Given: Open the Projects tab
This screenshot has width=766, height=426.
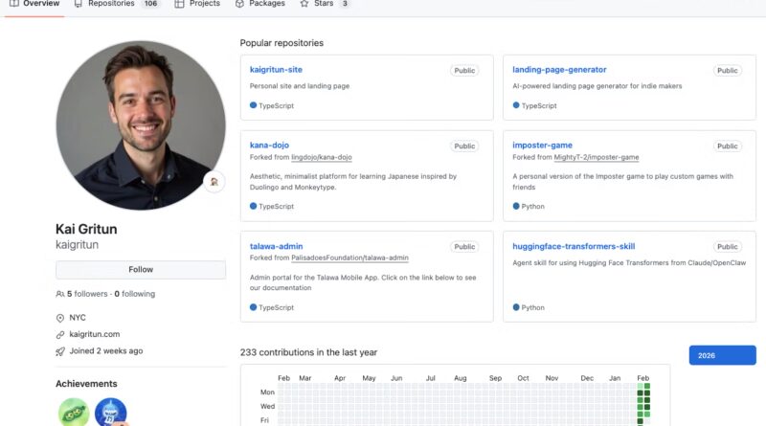Looking at the screenshot, I should (x=197, y=4).
